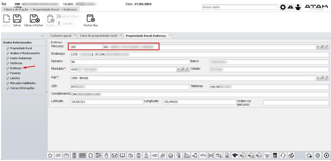The width and height of the screenshot is (331, 161).
Task: Close the Cadastro geral tab
Action: click(x=75, y=36)
